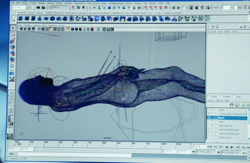Select the Render layer radio button

(x=221, y=96)
